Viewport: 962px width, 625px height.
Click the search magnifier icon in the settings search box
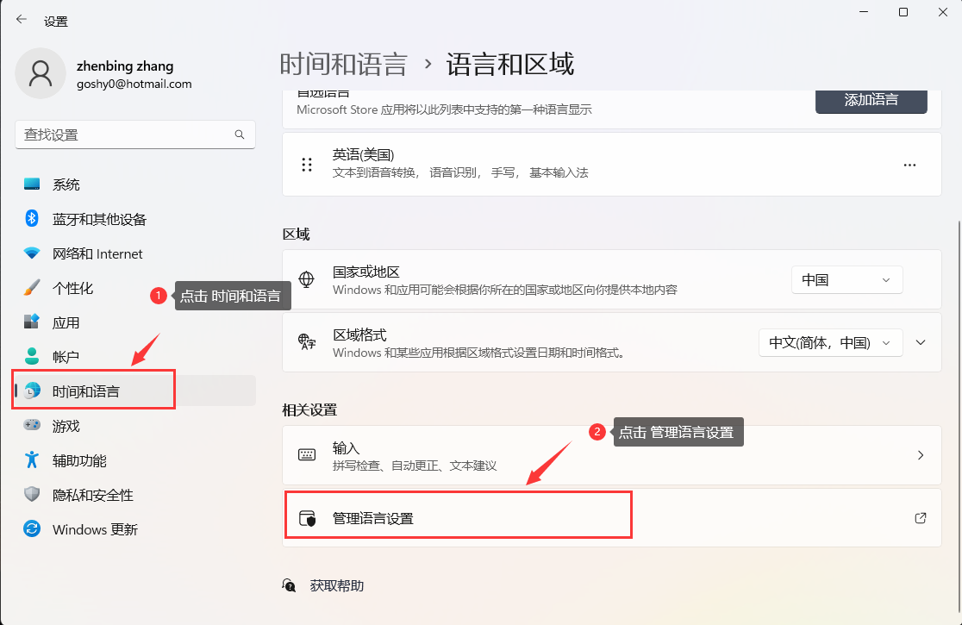[x=240, y=135]
